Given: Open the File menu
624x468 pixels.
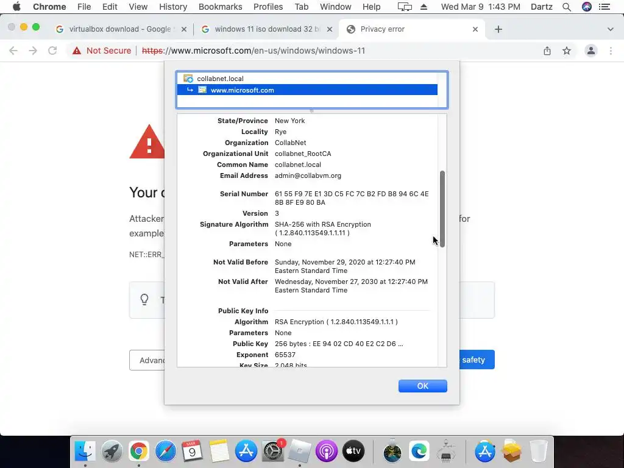Looking at the screenshot, I should tap(84, 7).
